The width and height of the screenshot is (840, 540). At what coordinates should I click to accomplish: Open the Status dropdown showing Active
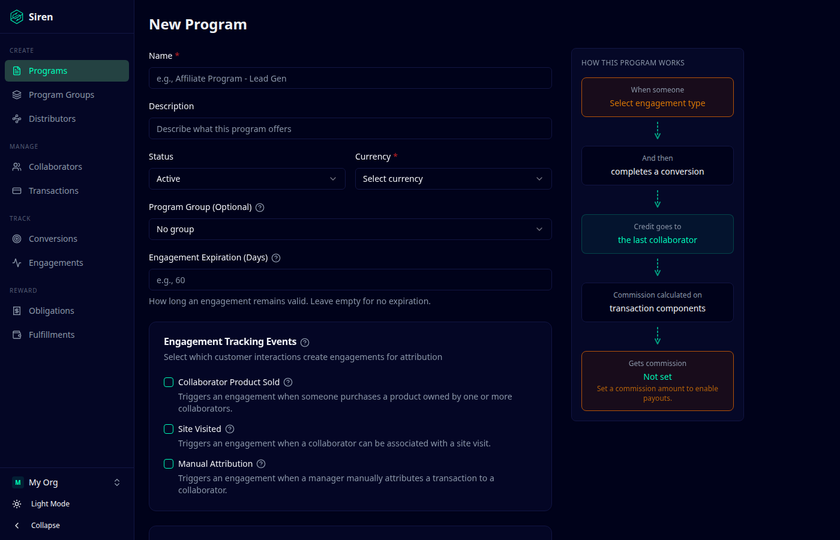(x=247, y=179)
